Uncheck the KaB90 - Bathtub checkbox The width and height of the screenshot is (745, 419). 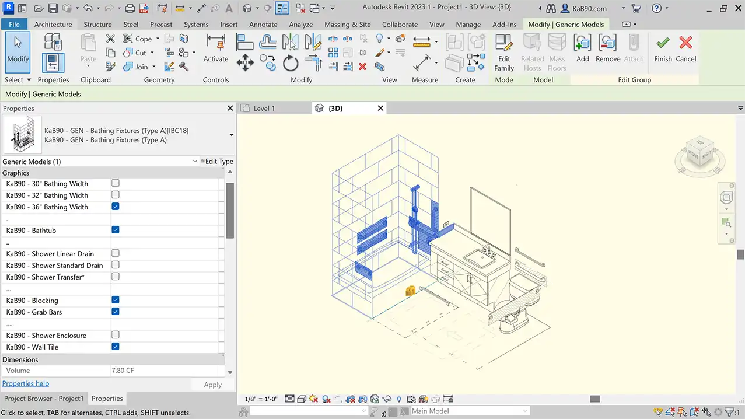pyautogui.click(x=116, y=230)
